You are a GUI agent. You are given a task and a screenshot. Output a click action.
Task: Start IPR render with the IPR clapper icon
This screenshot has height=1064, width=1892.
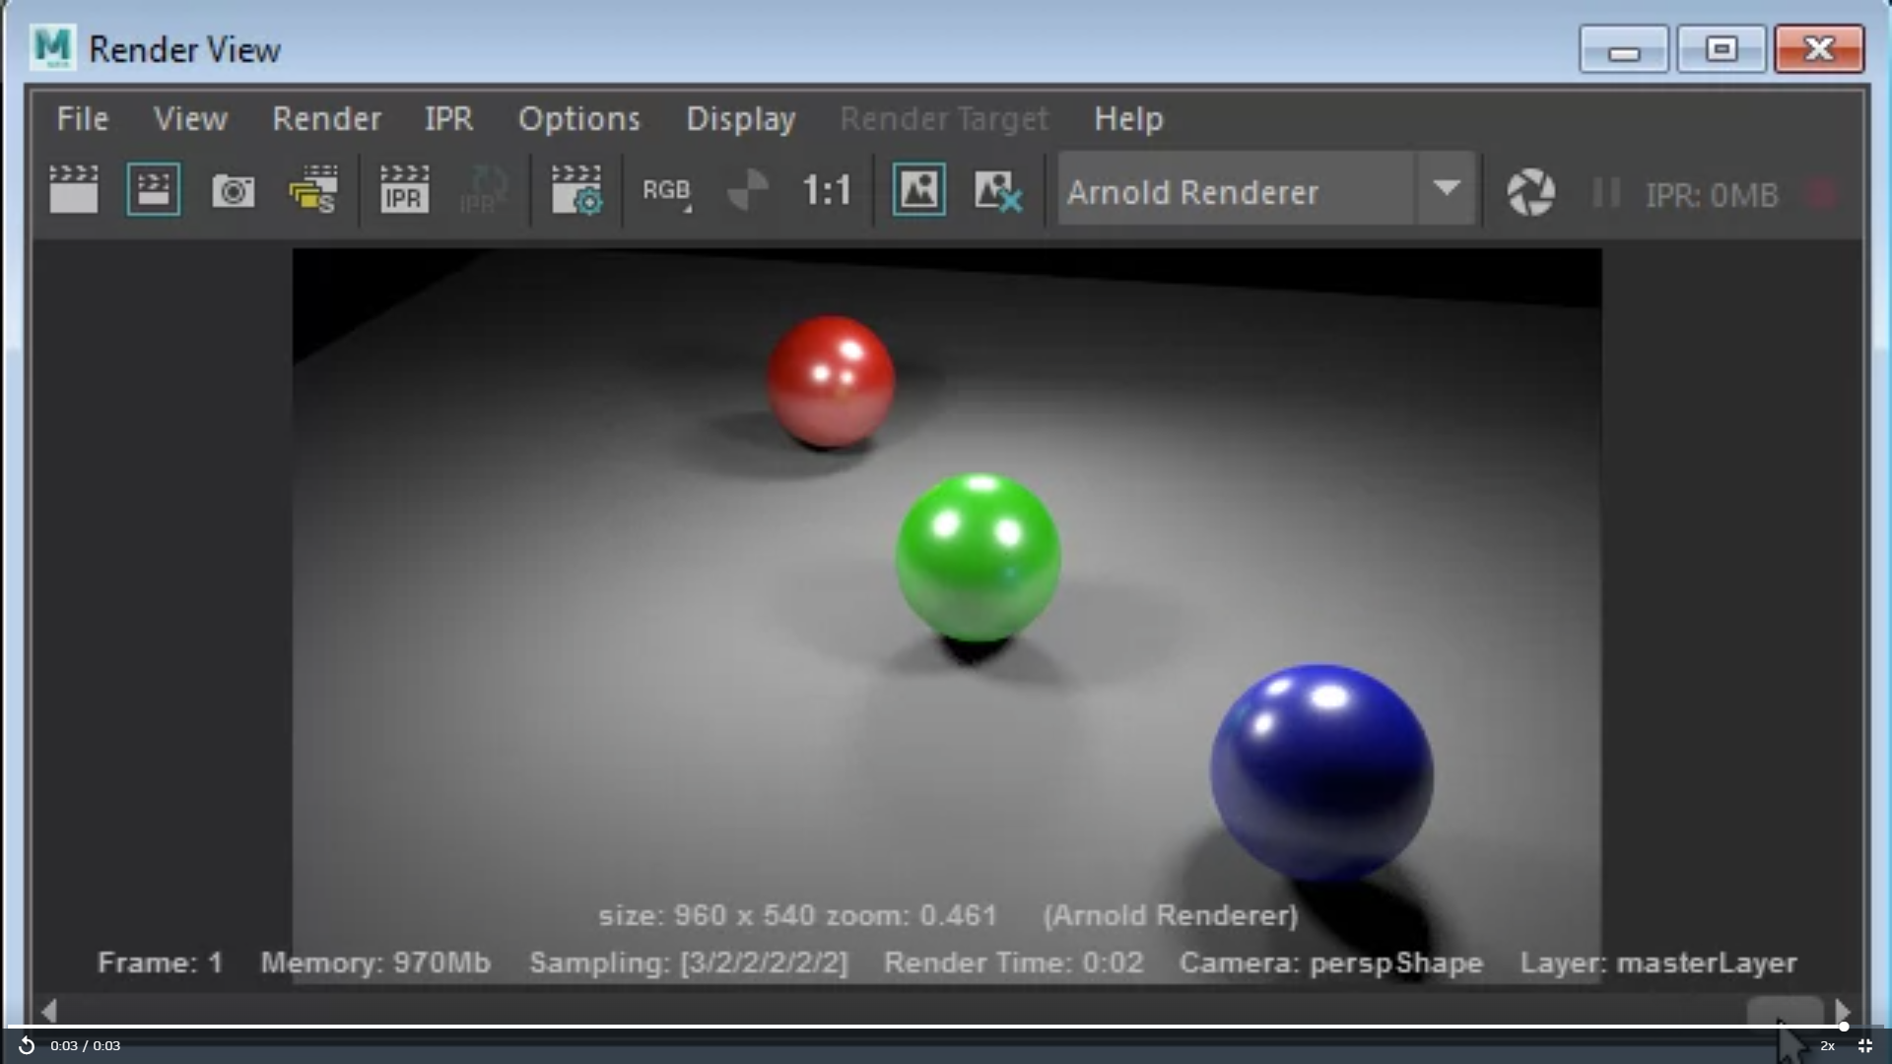click(404, 189)
